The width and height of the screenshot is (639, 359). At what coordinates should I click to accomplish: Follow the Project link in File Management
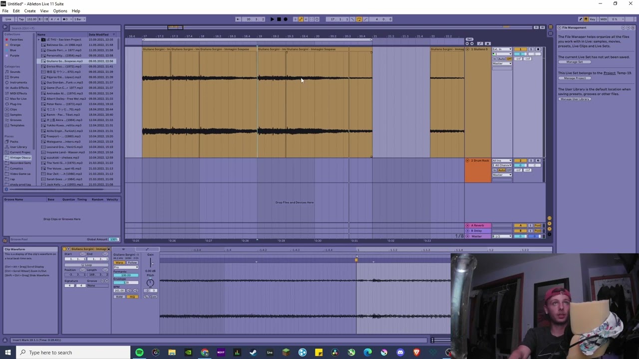click(x=609, y=73)
